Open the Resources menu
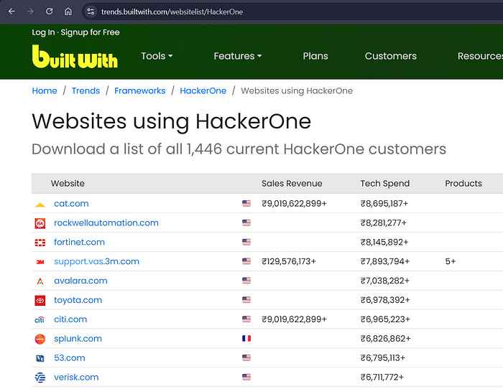This screenshot has width=503, height=389. [480, 56]
